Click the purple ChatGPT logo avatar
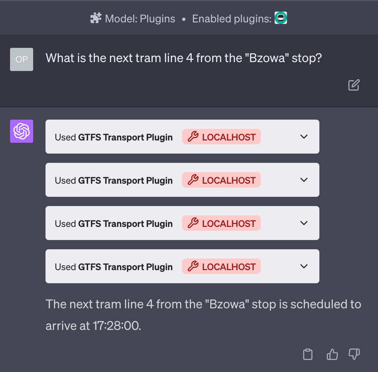The width and height of the screenshot is (378, 372). coord(22,131)
